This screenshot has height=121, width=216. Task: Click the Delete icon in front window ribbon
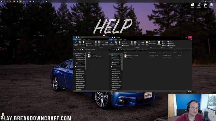pyautogui.click(x=139, y=43)
